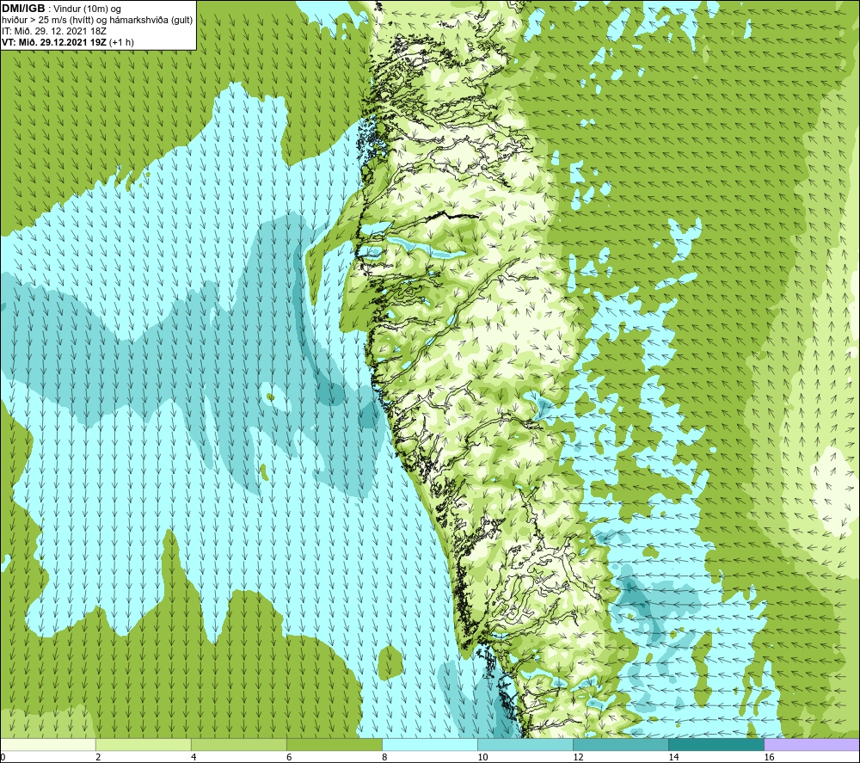Click the 'Vindur (10m) og' title text
The height and width of the screenshot is (763, 860).
87,9
